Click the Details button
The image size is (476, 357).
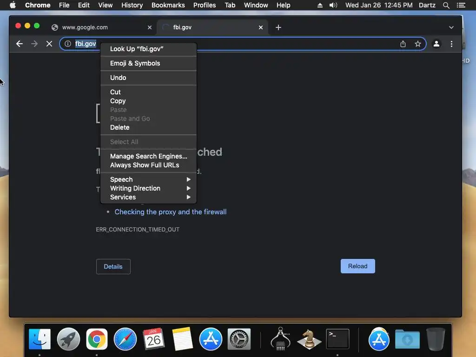(113, 266)
